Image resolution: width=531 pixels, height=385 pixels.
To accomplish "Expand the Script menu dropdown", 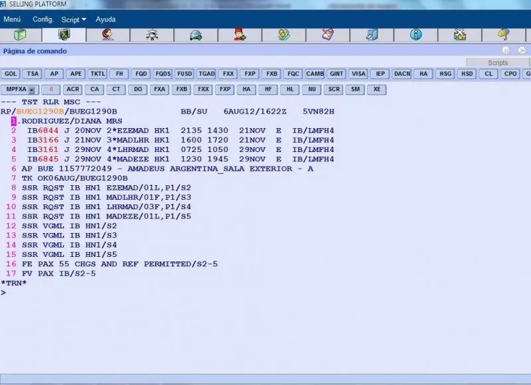I will 74,19.
